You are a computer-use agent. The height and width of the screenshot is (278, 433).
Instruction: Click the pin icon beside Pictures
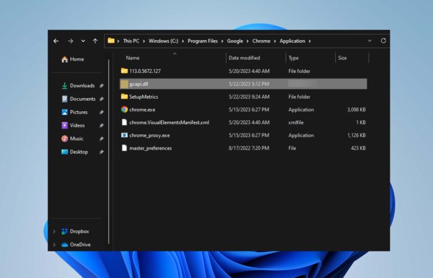click(x=101, y=112)
